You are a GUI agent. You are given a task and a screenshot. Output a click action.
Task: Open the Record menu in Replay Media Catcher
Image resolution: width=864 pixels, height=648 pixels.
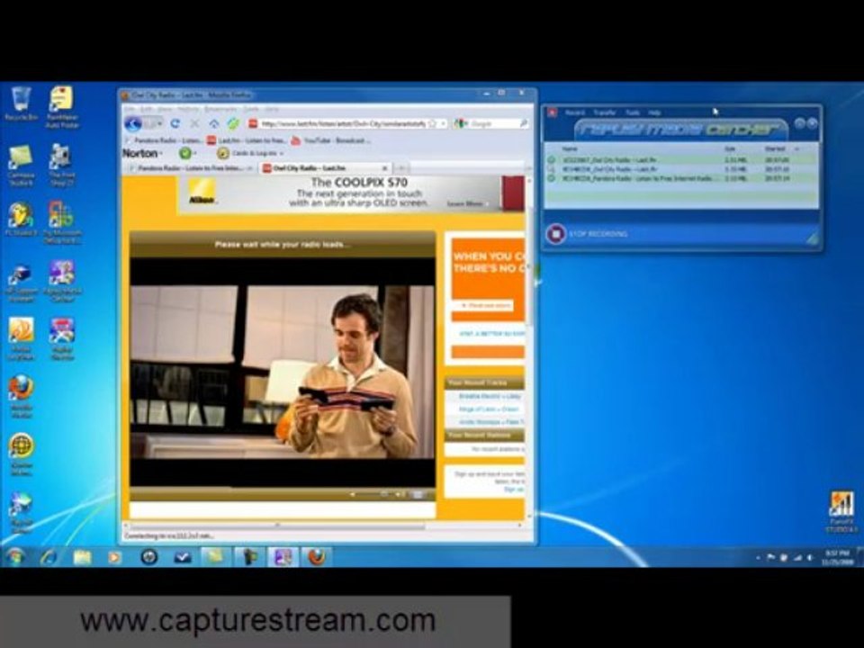(x=574, y=112)
